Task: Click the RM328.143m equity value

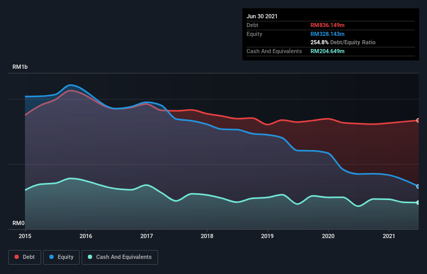Action: pos(327,34)
